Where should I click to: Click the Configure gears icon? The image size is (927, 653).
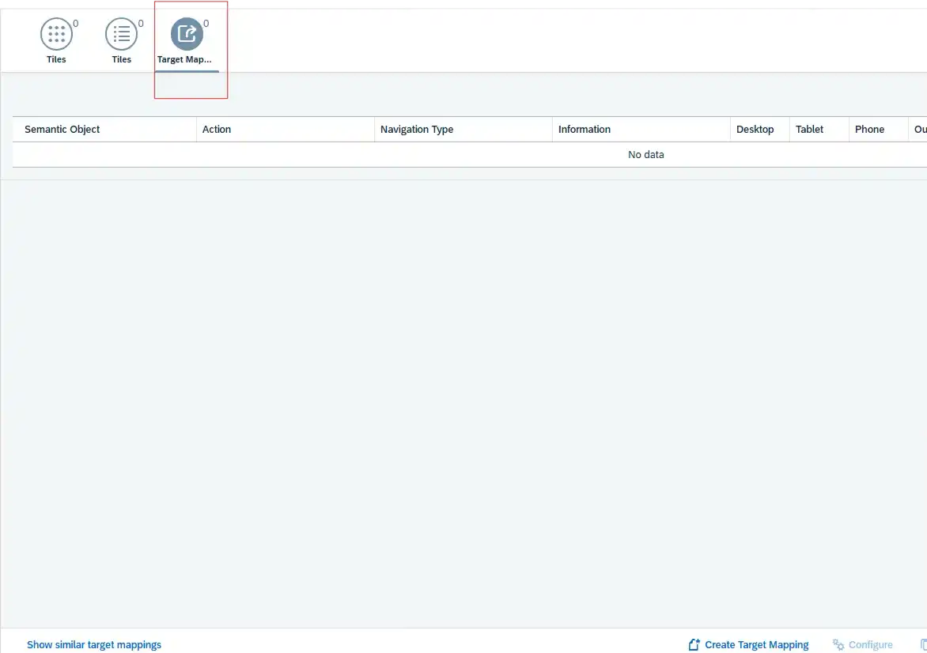click(x=838, y=645)
